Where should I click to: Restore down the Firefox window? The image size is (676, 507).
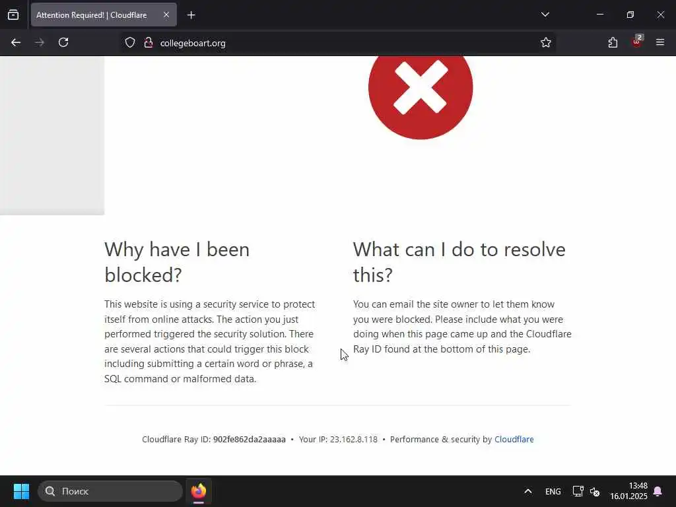(630, 15)
